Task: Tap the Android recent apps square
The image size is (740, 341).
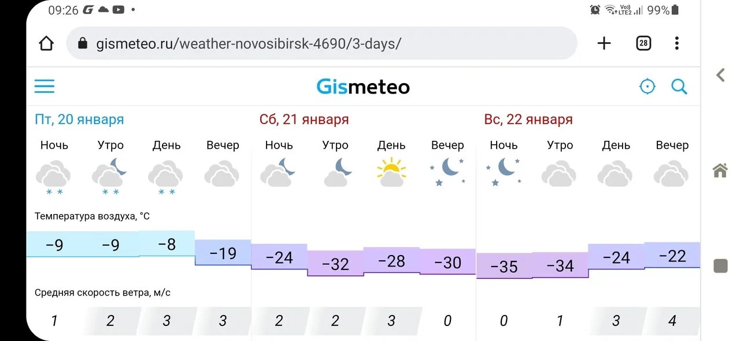Action: pyautogui.click(x=720, y=266)
